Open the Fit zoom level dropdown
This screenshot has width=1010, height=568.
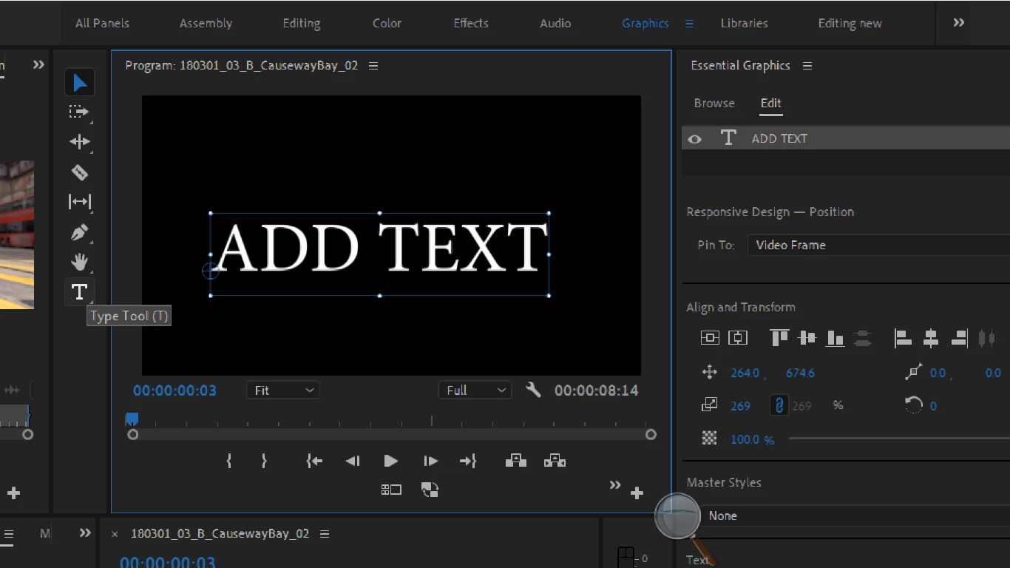283,390
